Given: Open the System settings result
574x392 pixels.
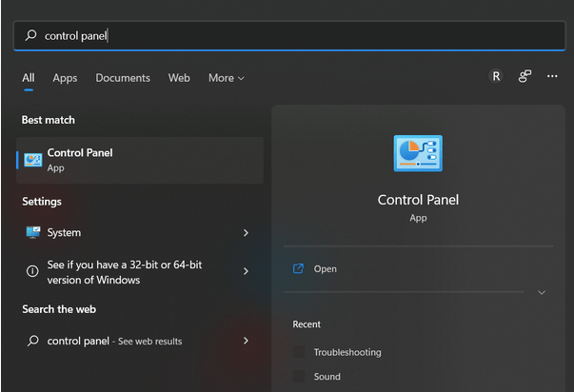Looking at the screenshot, I should (x=140, y=233).
